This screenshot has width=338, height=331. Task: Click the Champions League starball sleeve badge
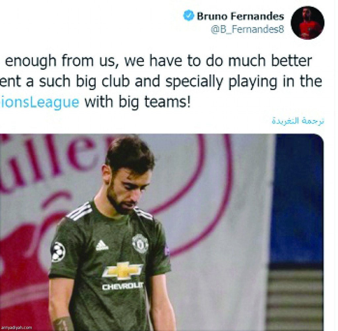pyautogui.click(x=58, y=252)
